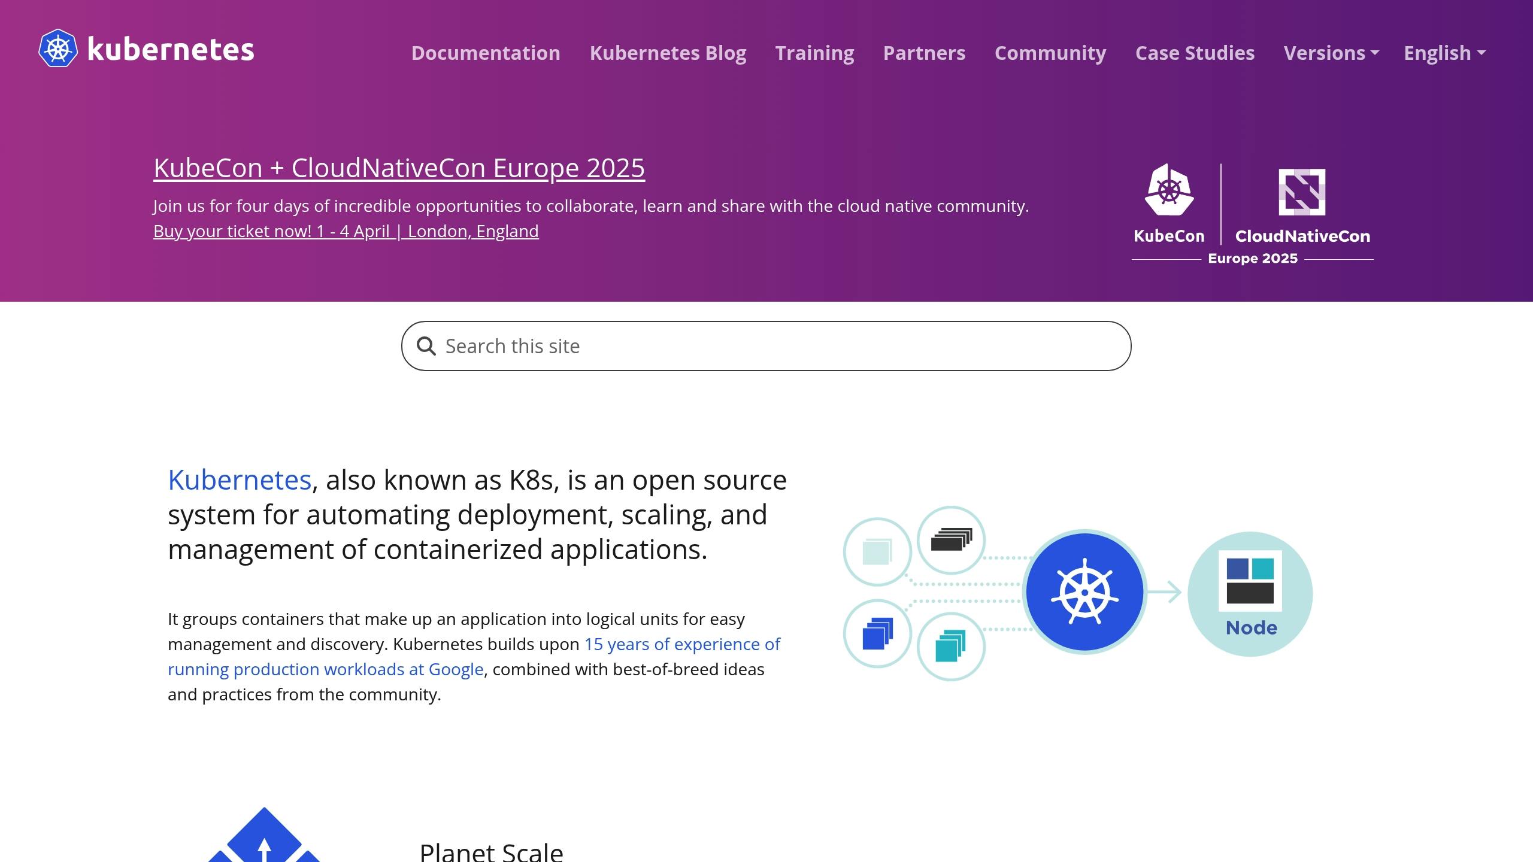
Task: Select the Documentation menu item
Action: tap(486, 53)
